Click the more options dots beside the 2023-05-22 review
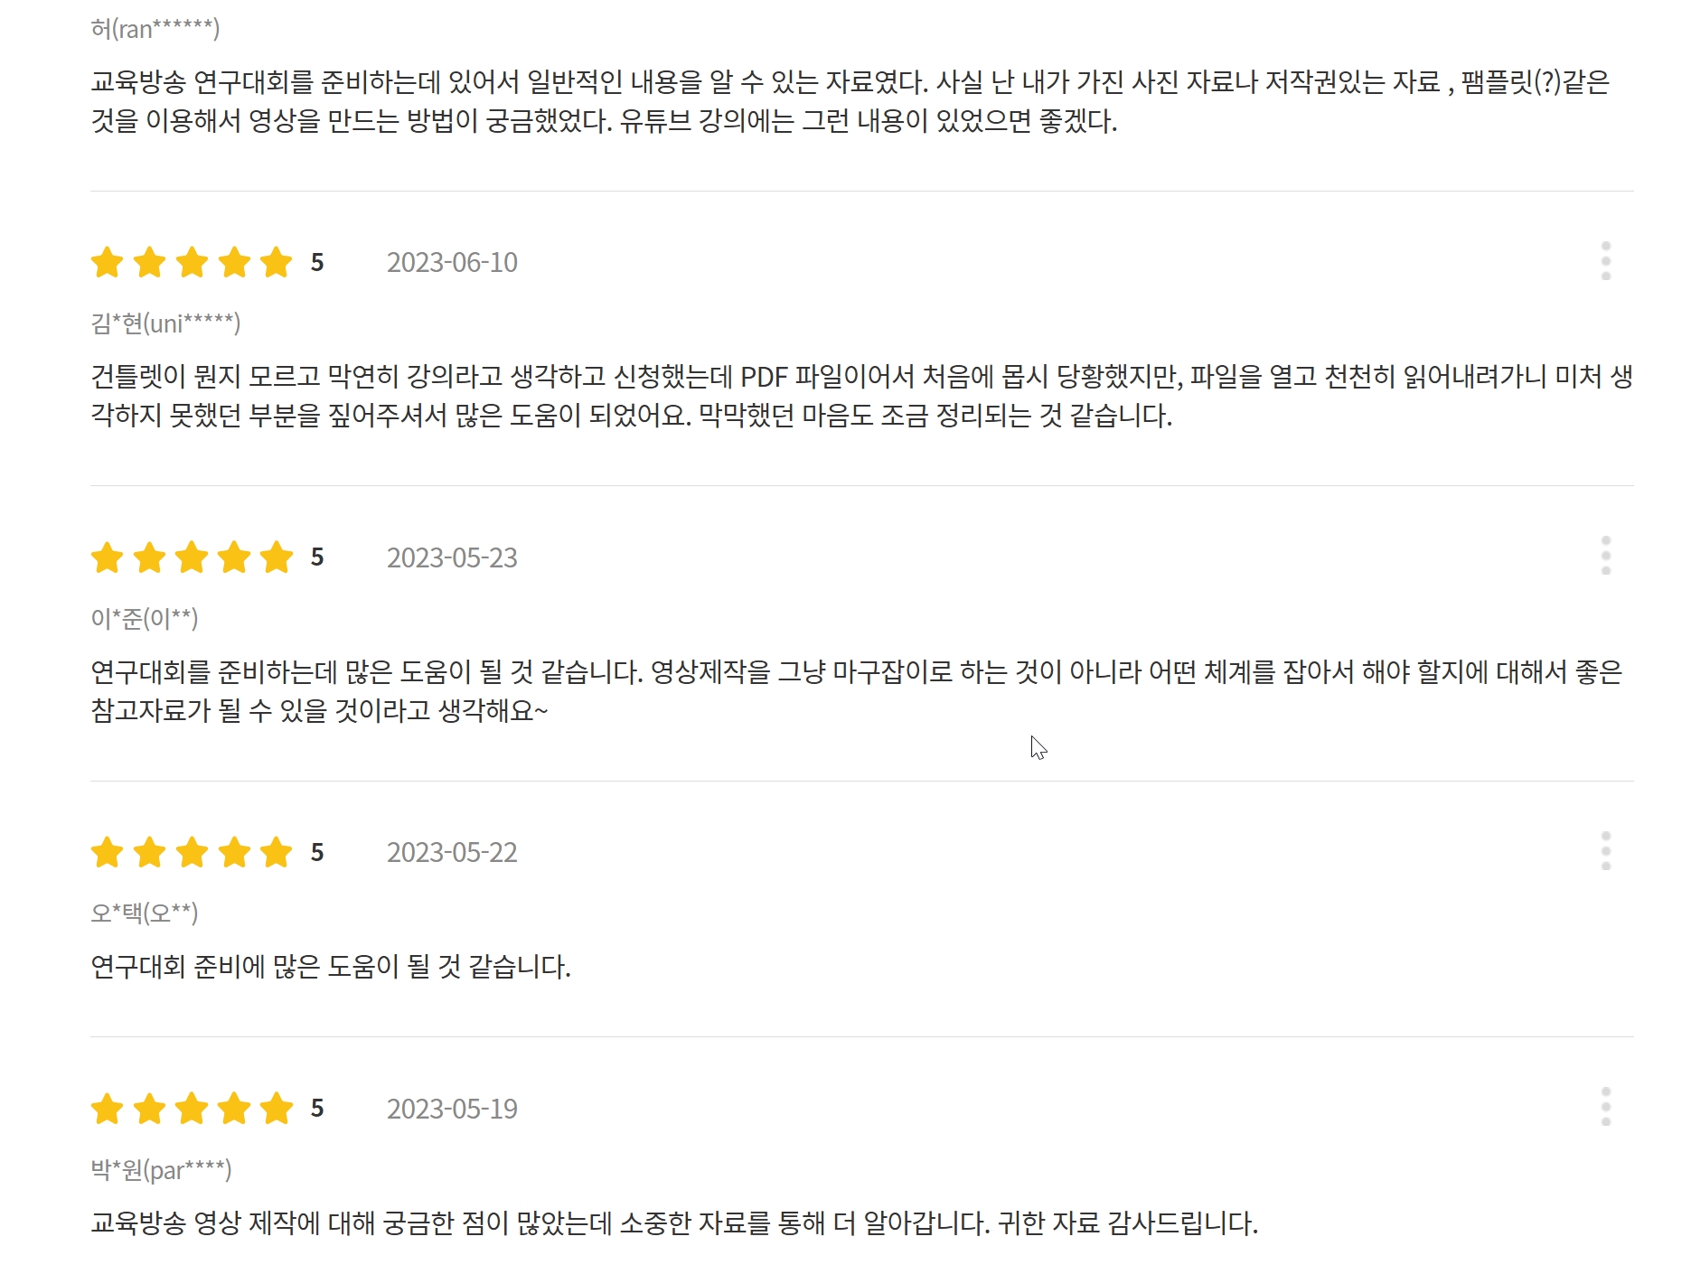1682x1274 pixels. pos(1605,851)
